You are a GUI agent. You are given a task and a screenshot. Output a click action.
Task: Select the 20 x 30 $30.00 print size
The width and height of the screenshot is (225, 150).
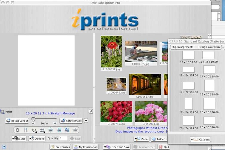[x=209, y=123]
